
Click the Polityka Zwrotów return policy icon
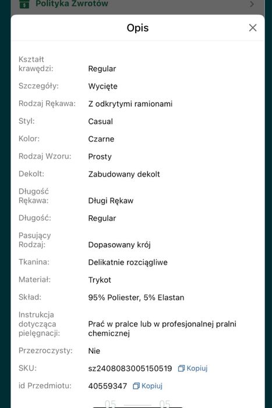coord(24,4)
